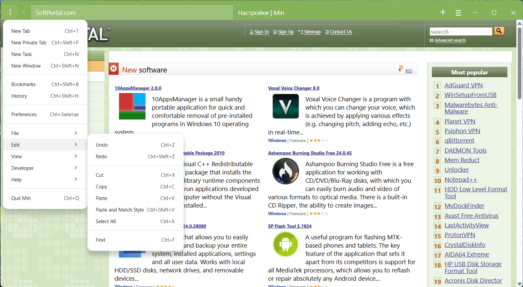Select Undo in the Edit submenu
The image size is (523, 287).
point(135,145)
